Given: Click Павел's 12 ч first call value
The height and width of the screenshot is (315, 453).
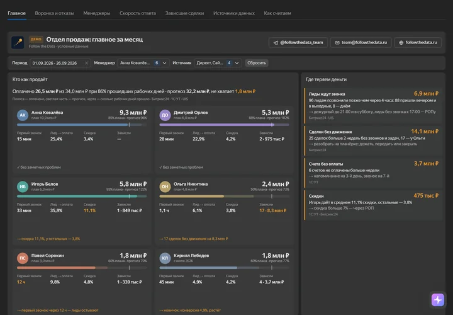Looking at the screenshot, I should point(21,282).
